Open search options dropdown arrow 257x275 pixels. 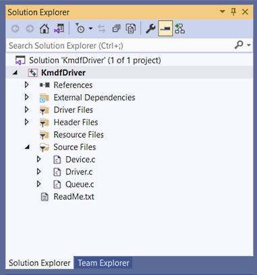(x=249, y=45)
